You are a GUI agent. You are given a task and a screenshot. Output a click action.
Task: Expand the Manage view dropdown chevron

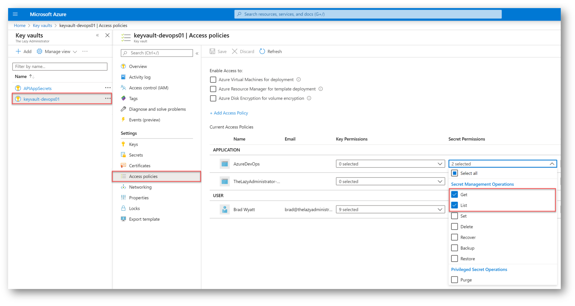click(x=75, y=52)
